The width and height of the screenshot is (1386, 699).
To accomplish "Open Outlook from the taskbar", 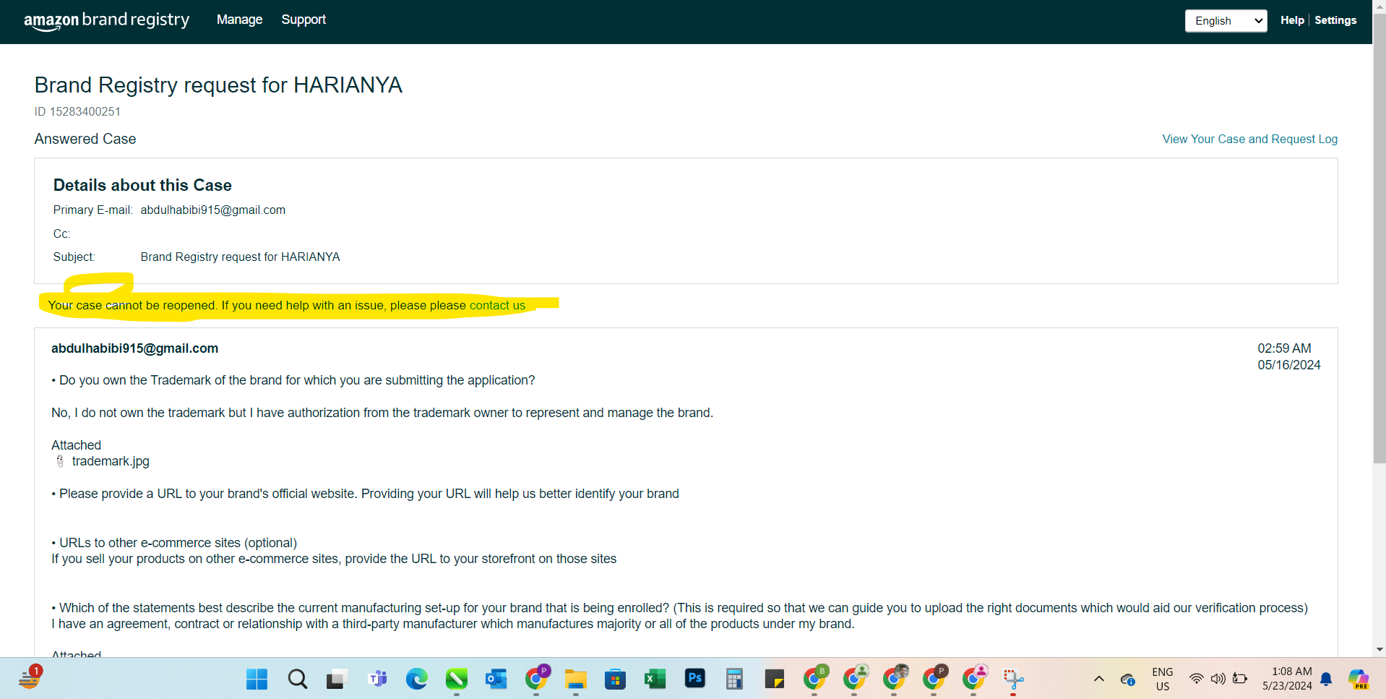I will point(496,679).
